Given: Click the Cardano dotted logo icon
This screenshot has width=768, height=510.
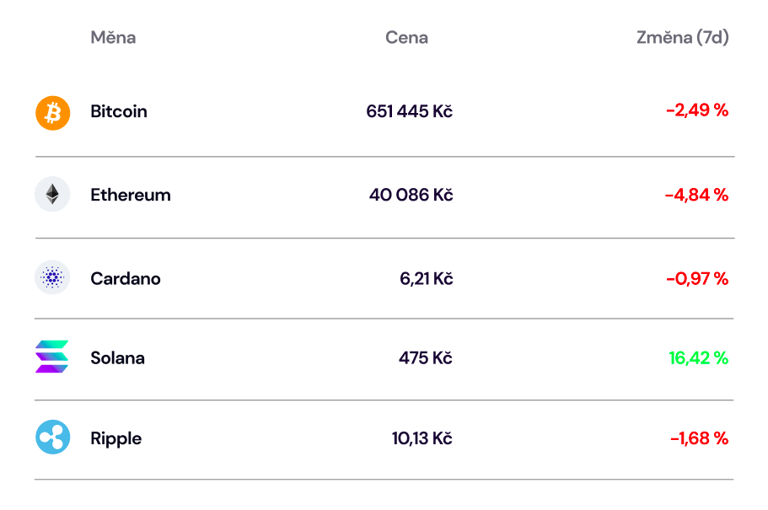Looking at the screenshot, I should (52, 277).
